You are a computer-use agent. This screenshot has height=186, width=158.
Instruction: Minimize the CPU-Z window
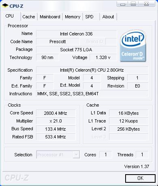123,4
